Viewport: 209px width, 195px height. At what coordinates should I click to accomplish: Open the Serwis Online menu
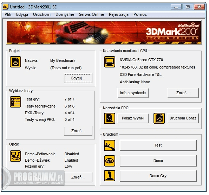91,14
